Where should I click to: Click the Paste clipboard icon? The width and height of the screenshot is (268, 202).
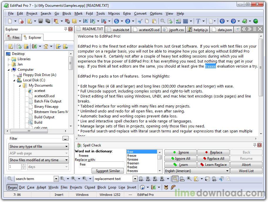pyautogui.click(x=154, y=21)
